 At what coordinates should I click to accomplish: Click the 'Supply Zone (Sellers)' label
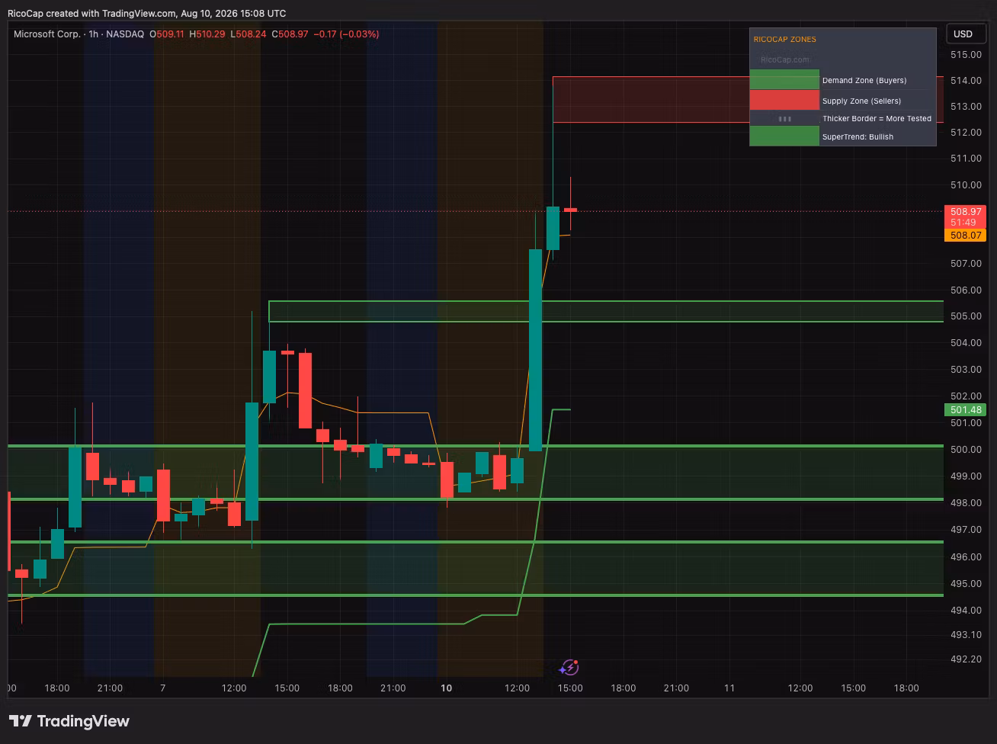pos(861,101)
